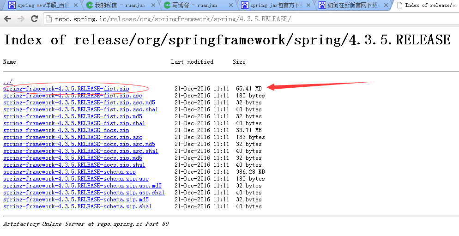Click the page icon in the address bar
Viewport: 459px width, 236px height.
pyautogui.click(x=49, y=19)
